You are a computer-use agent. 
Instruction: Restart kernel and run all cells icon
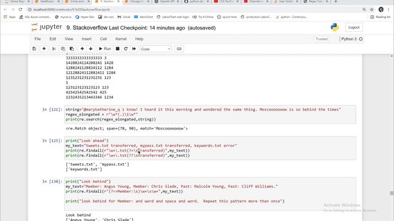tap(134, 49)
